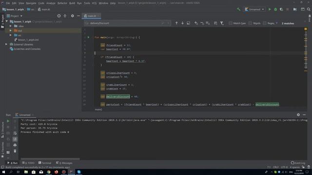Open the Messages tool window button
The width and height of the screenshot is (312, 175).
click(x=64, y=163)
